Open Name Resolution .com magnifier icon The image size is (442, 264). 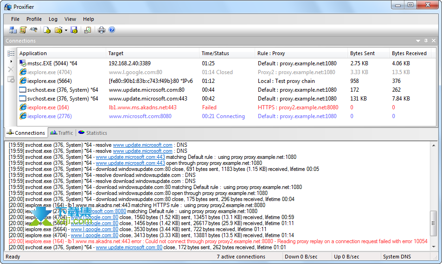click(x=33, y=30)
